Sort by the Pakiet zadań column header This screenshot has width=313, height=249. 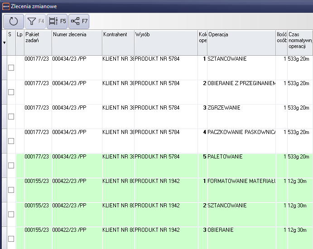coord(38,38)
